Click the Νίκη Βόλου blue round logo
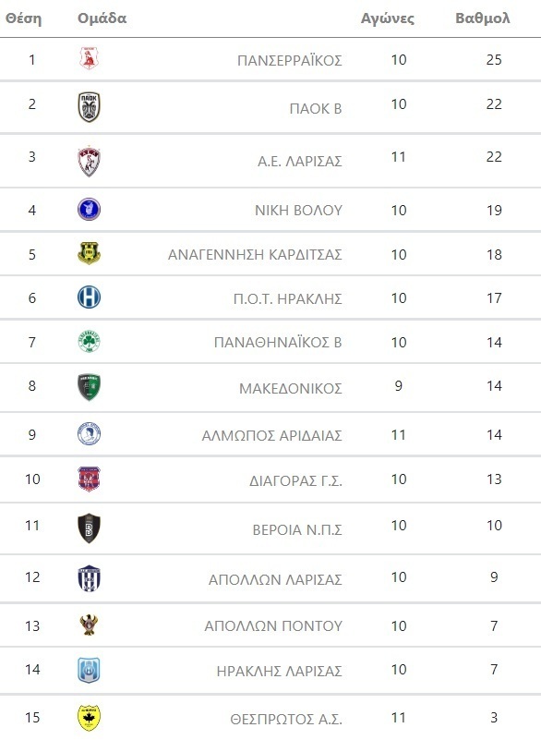 pos(90,209)
